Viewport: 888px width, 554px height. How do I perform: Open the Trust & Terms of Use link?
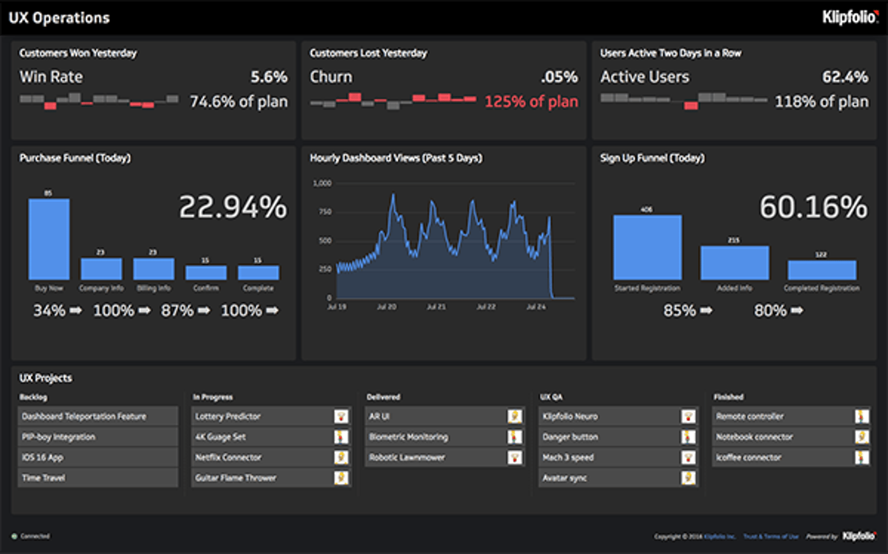pos(771,536)
